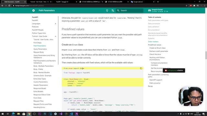Open Schema Extra - Example page
This screenshot has width=207, height=116.
pyautogui.click(x=42, y=76)
